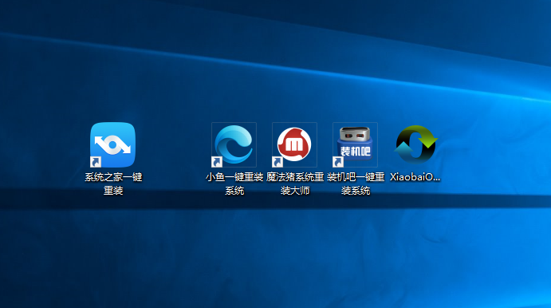Select the 系统之家一键重装 desktop icon

click(x=112, y=145)
